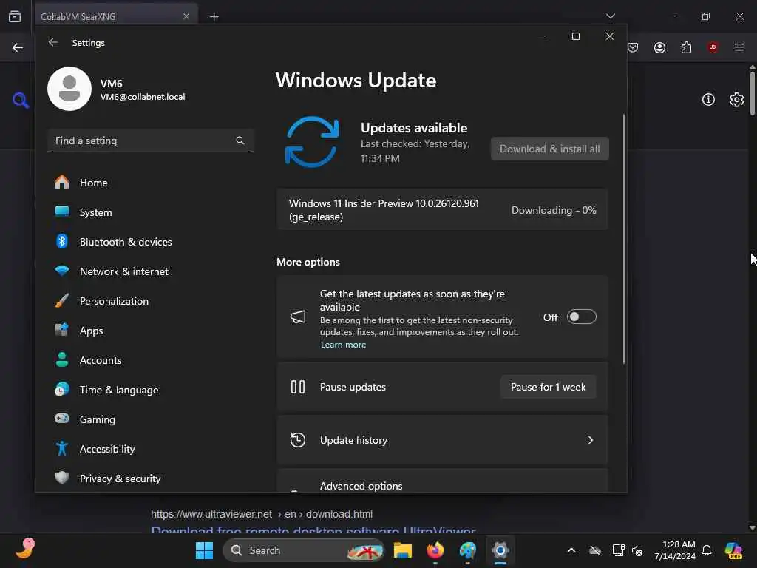The image size is (757, 568).
Task: Open Advanced options row
Action: coord(442,481)
